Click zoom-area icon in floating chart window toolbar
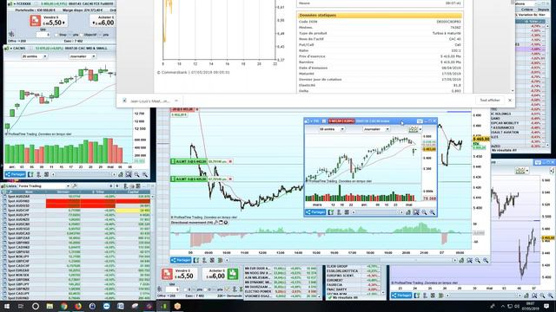Viewport: 556px width, 312px height. (x=416, y=212)
